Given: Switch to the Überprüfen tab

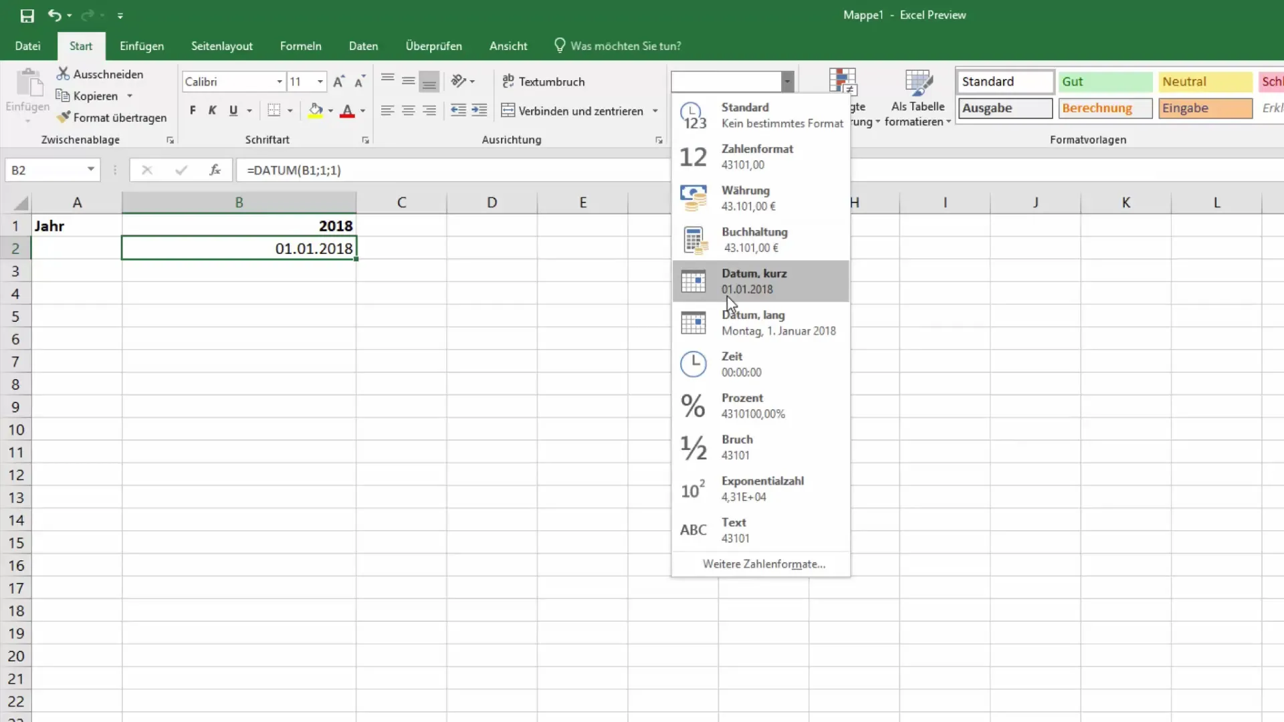Looking at the screenshot, I should tap(434, 46).
